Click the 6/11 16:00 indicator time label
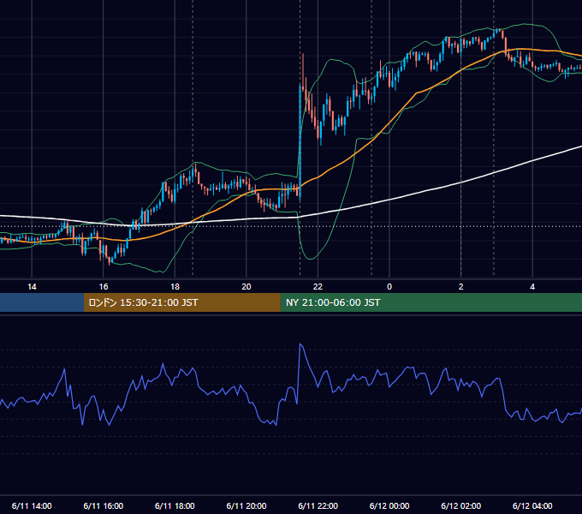Screen dimensions: 582x514 coord(104,505)
